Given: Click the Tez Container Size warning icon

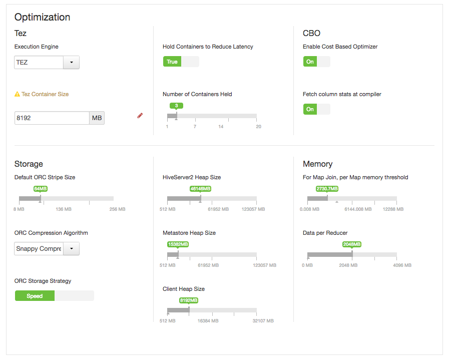Looking at the screenshot, I should (x=17, y=94).
